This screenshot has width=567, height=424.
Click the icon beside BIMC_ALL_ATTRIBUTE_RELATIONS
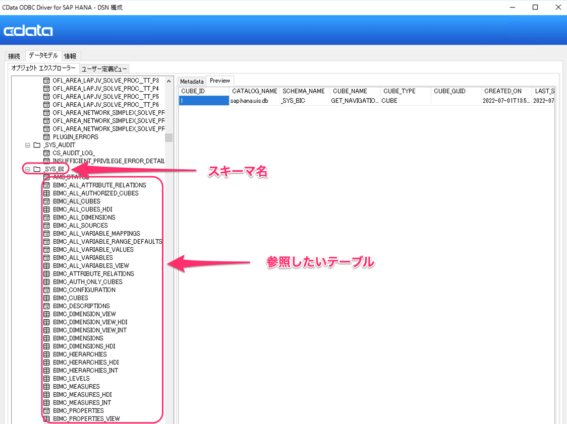pos(46,185)
